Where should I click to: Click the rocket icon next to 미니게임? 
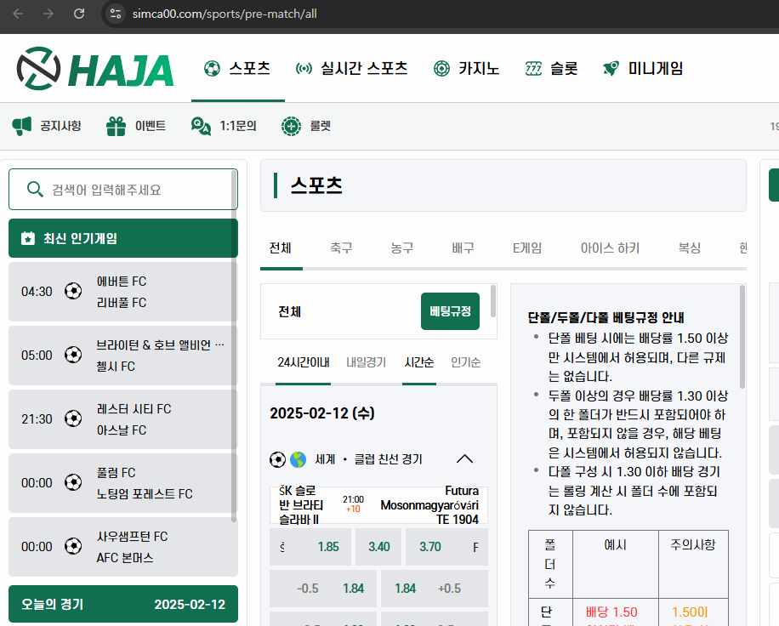click(610, 69)
